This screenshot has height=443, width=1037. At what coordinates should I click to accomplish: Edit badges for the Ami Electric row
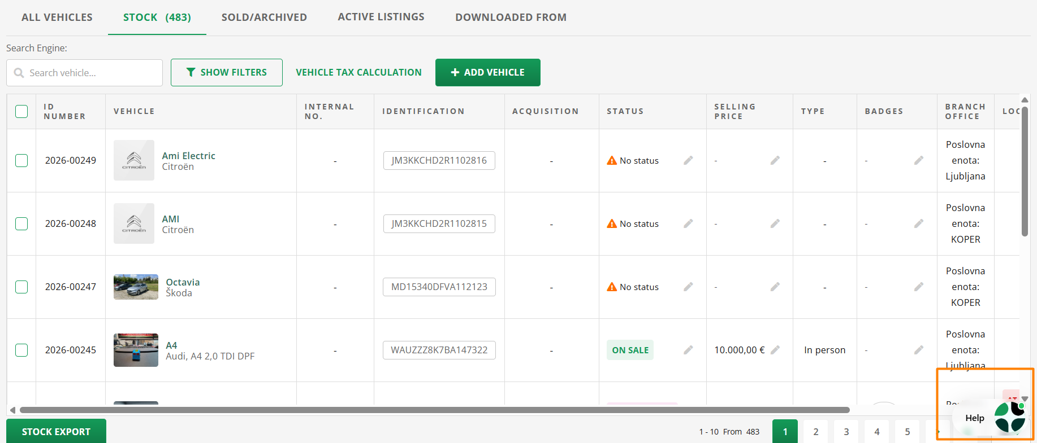(919, 160)
